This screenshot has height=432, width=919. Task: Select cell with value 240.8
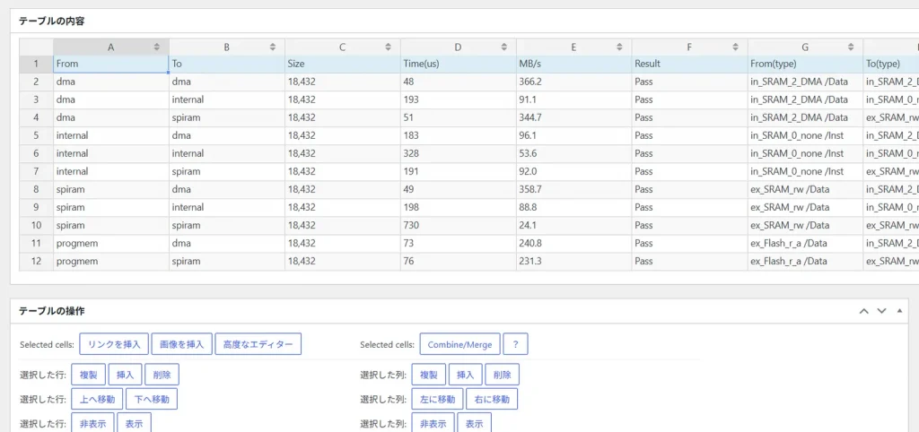tap(573, 244)
